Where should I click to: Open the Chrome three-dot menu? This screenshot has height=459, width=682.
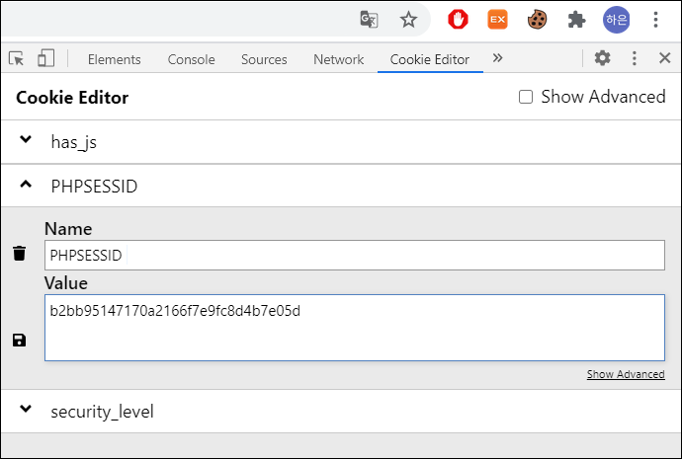pyautogui.click(x=655, y=20)
